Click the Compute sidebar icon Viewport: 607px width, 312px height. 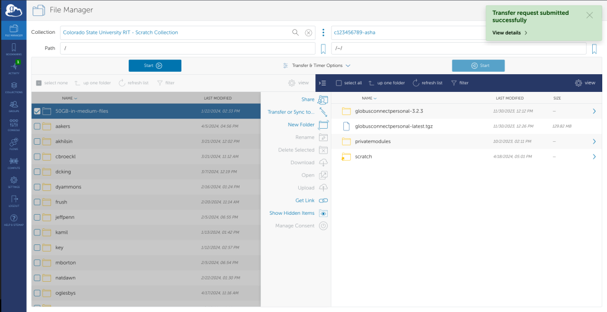click(x=13, y=163)
